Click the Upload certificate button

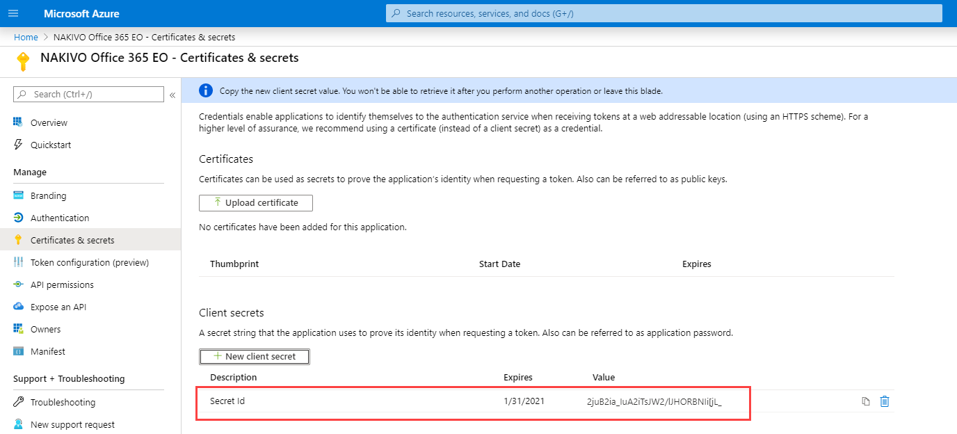(255, 202)
